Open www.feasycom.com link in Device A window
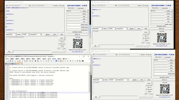The height and width of the screenshot is (100, 179). tap(77, 52)
